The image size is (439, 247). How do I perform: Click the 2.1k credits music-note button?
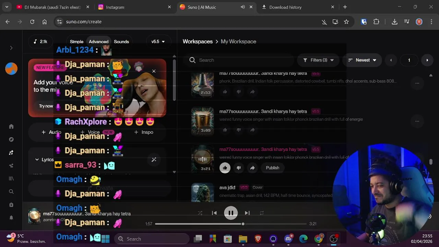click(x=40, y=42)
